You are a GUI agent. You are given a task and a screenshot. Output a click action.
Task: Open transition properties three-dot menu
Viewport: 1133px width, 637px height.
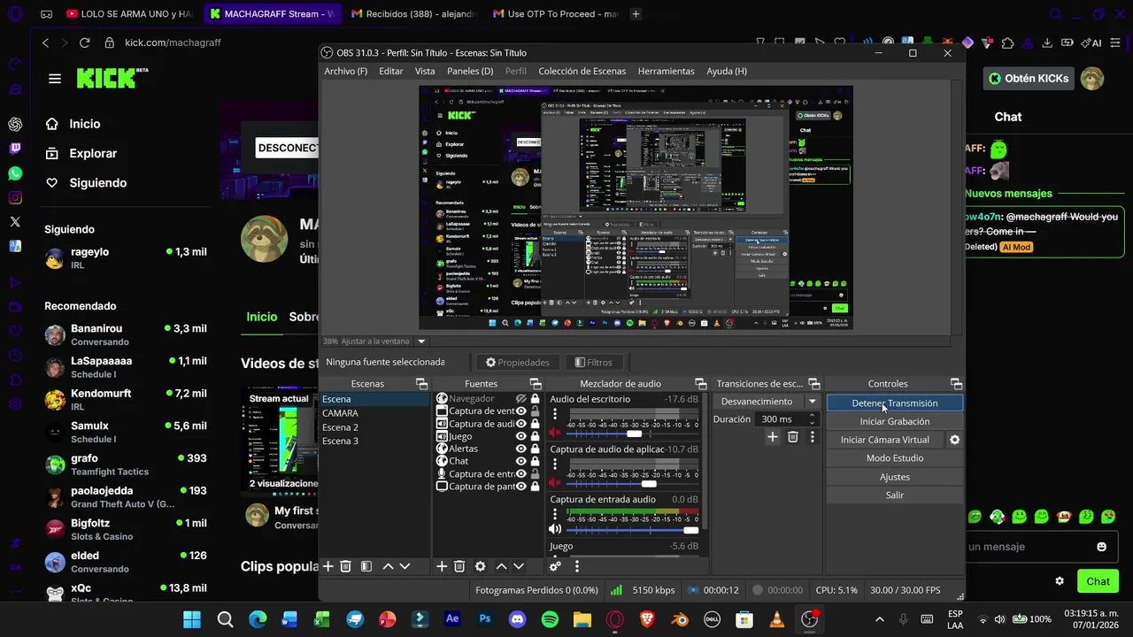click(812, 437)
